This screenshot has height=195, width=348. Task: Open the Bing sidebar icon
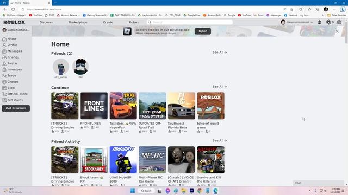tap(343, 9)
